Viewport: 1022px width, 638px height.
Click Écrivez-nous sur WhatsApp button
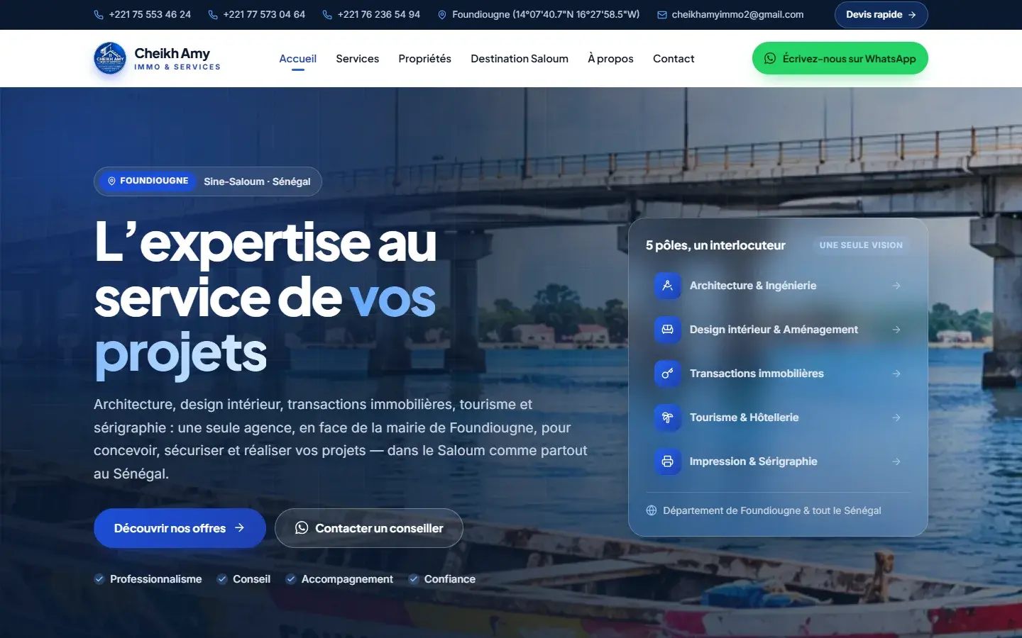(840, 58)
